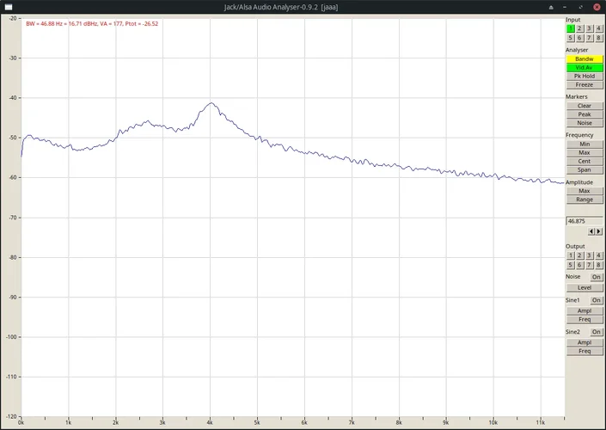Select the Frequency Min button

pos(585,144)
